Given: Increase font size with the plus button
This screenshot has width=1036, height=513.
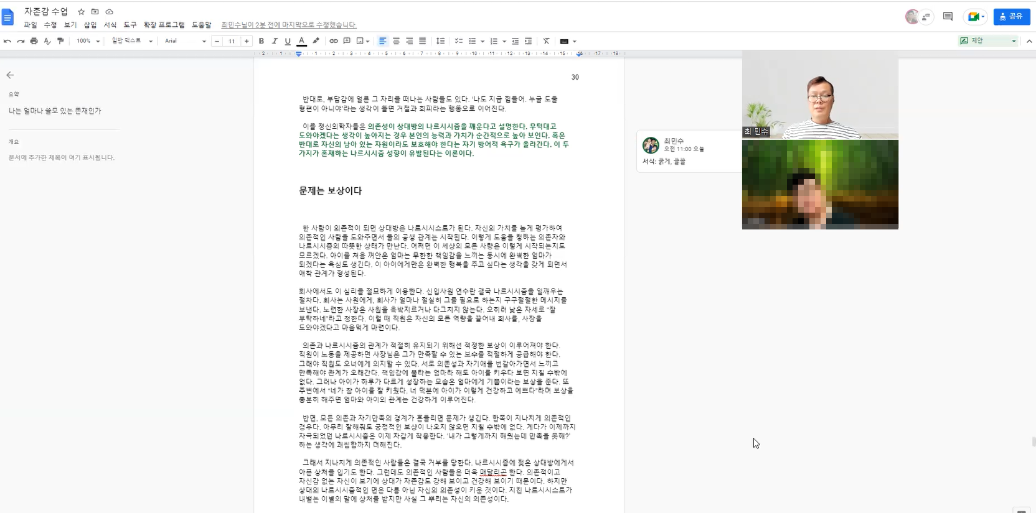Looking at the screenshot, I should click(x=247, y=41).
